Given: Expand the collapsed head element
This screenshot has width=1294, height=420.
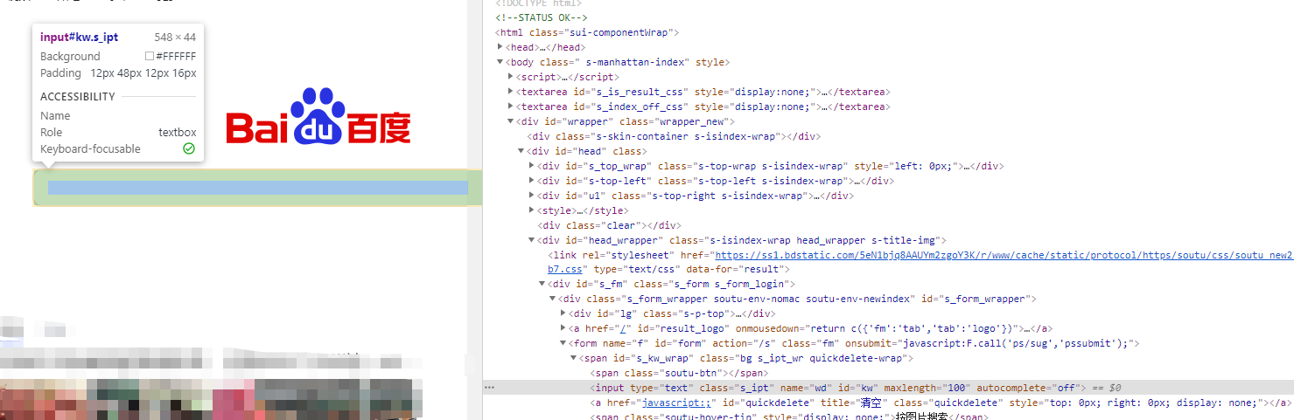Looking at the screenshot, I should click(x=500, y=47).
